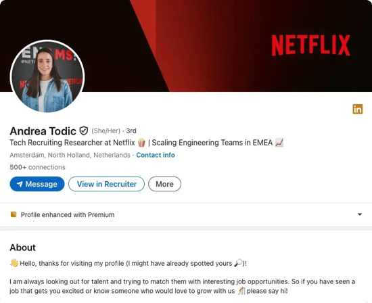Open the circular profile photo
Viewport: 372px width, 303px height.
point(47,76)
